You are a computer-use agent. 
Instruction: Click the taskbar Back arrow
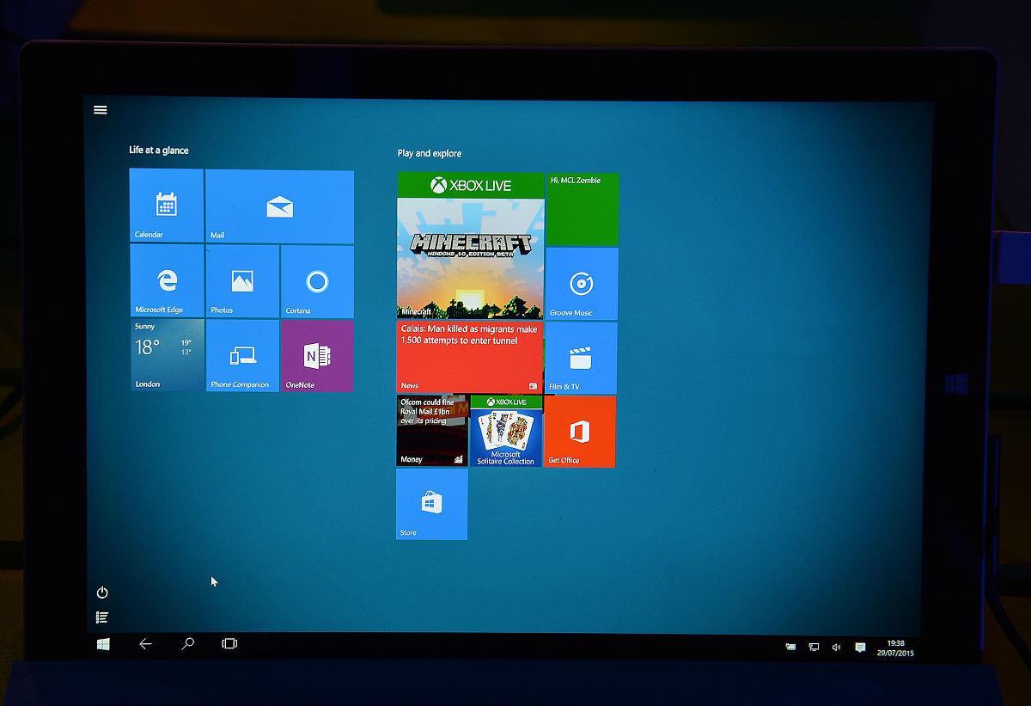click(x=145, y=644)
